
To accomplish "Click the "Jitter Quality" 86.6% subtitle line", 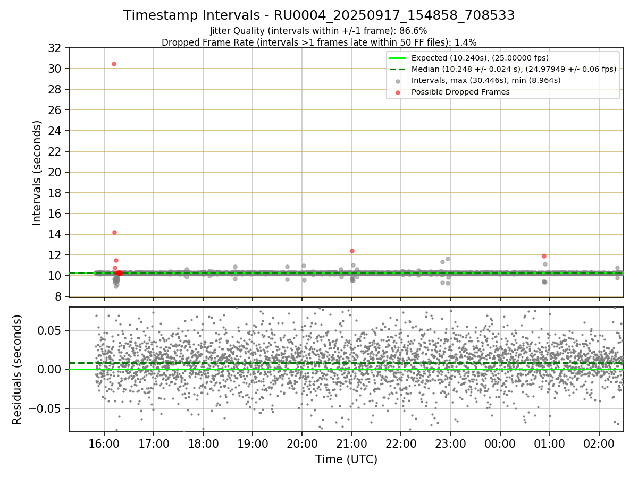I will [318, 31].
